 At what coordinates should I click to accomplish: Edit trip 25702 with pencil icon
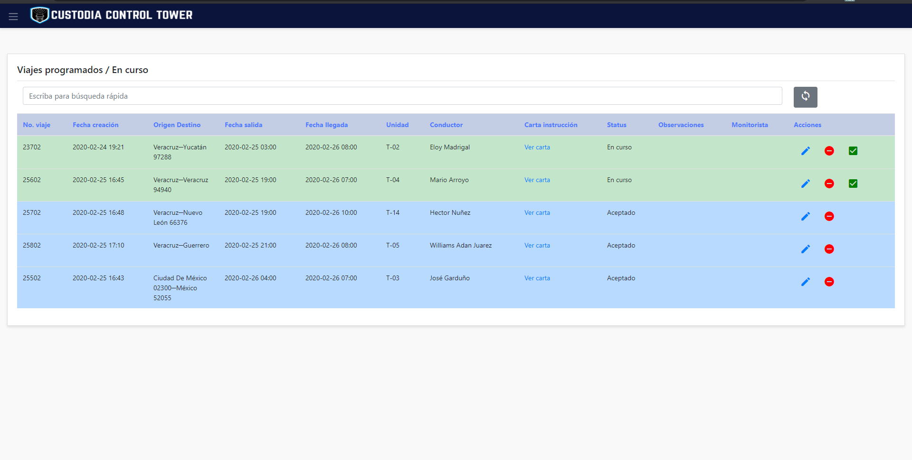click(x=806, y=216)
